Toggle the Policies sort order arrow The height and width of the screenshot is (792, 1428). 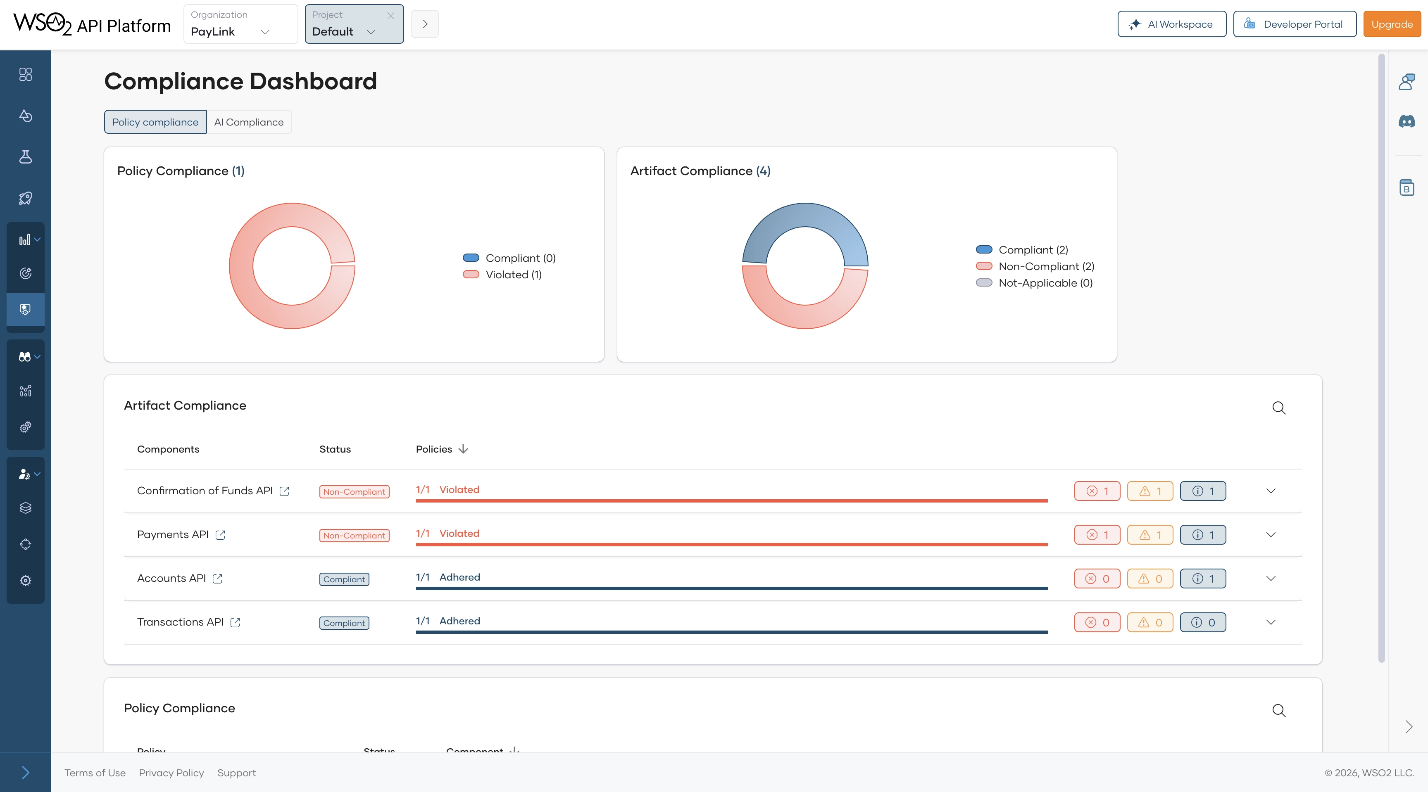(x=463, y=449)
